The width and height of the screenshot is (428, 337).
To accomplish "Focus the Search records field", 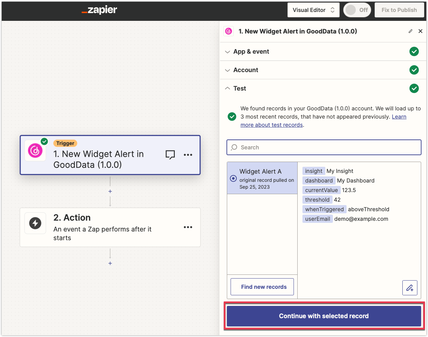I will click(324, 147).
